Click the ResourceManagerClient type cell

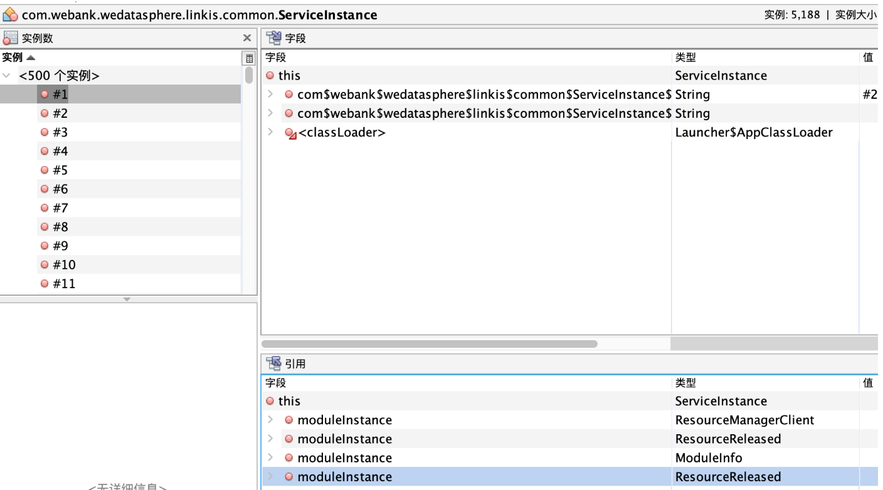click(x=765, y=420)
